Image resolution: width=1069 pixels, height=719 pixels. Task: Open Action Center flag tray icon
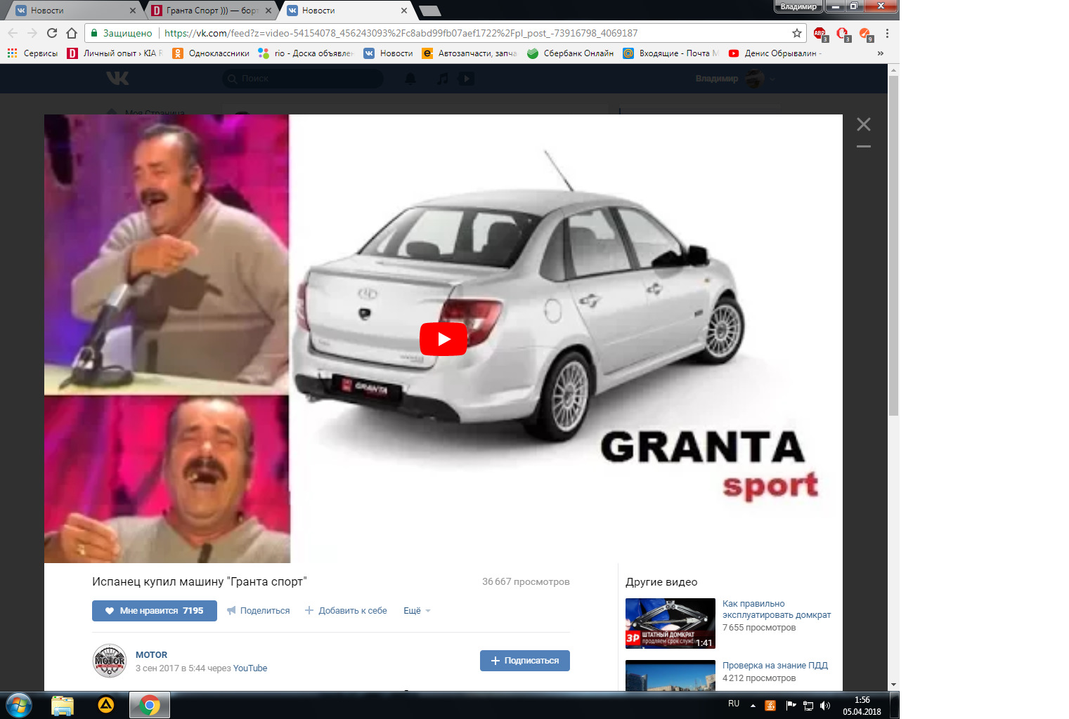click(791, 706)
